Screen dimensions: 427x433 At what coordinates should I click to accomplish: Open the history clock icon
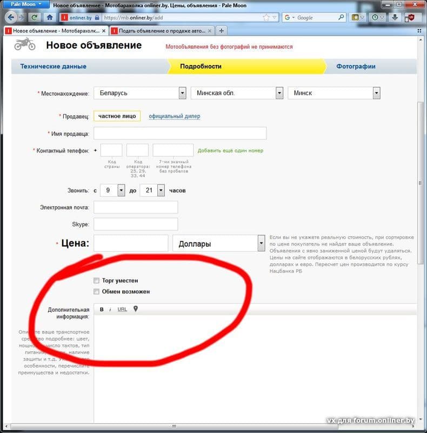pyautogui.click(x=375, y=17)
